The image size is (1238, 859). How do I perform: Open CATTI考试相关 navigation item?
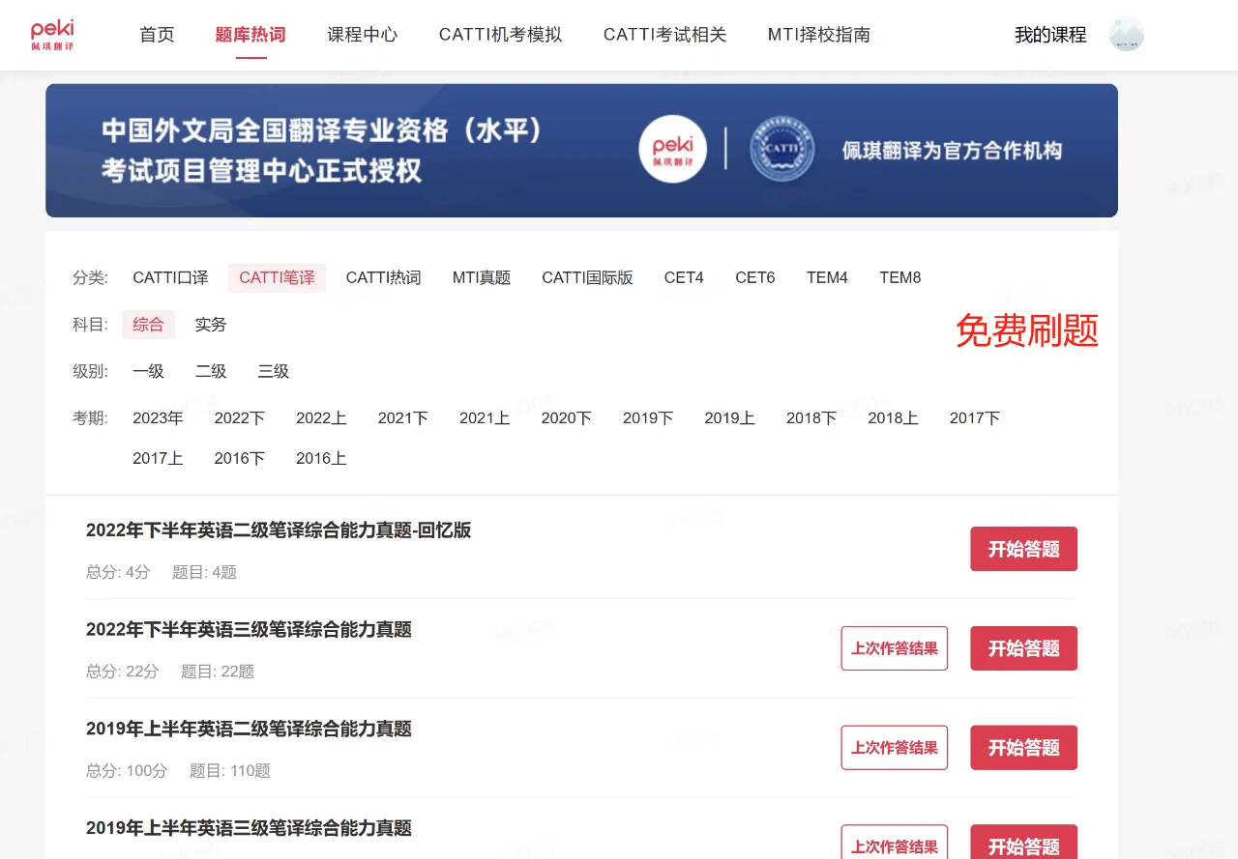pyautogui.click(x=664, y=35)
